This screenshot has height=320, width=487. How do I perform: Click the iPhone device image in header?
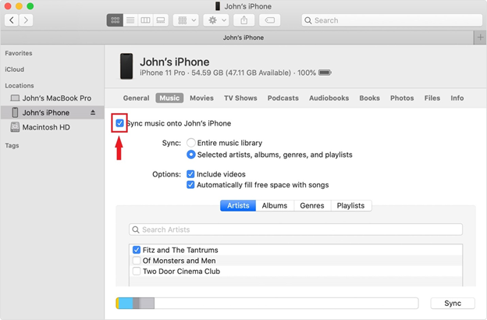point(126,66)
